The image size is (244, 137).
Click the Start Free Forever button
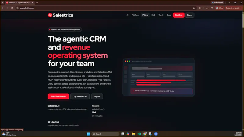tap(58, 97)
